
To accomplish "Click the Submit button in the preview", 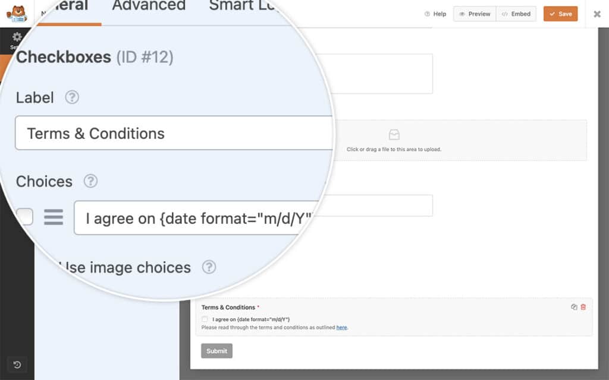I will pyautogui.click(x=216, y=351).
